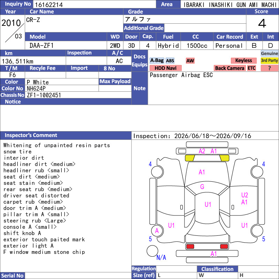The image size is (279, 279).
Task: Click the ETC equipment badge
Action: [x=251, y=68]
